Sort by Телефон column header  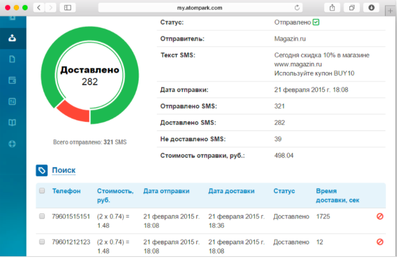pyautogui.click(x=67, y=191)
